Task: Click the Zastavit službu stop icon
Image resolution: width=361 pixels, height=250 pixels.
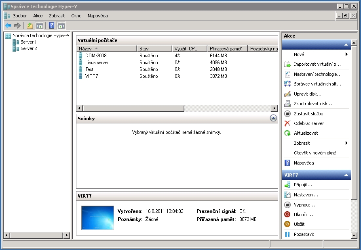Action: pos(287,114)
